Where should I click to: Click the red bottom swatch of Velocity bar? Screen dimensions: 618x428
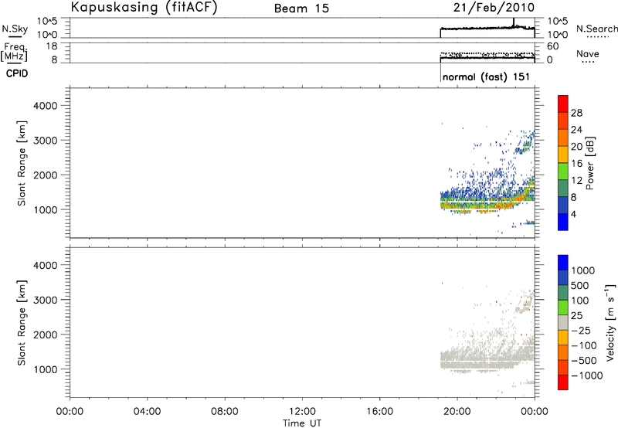click(x=563, y=382)
